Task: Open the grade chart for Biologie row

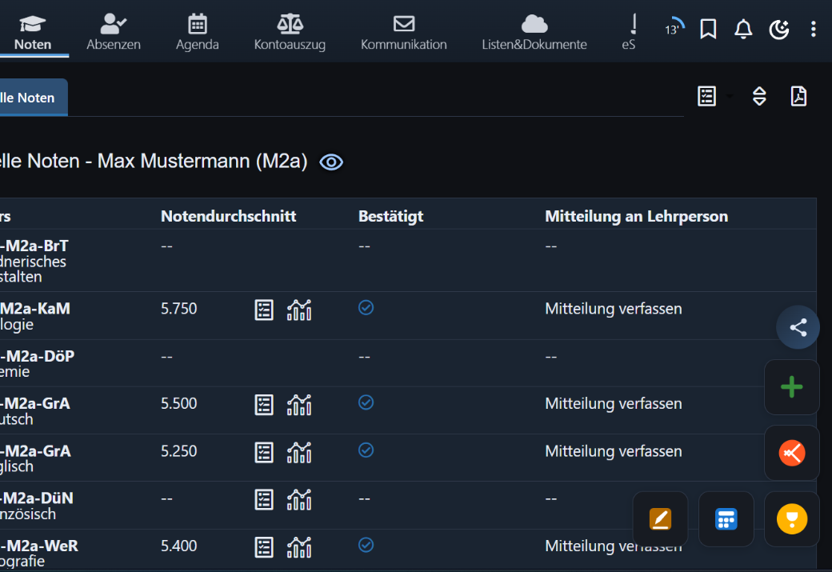Action: click(x=299, y=309)
